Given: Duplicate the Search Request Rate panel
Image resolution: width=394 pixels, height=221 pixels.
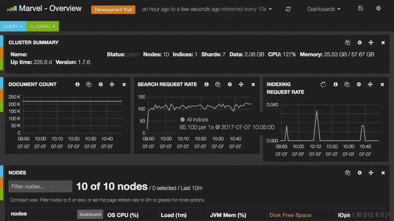Looking at the screenshot, I should point(218,84).
